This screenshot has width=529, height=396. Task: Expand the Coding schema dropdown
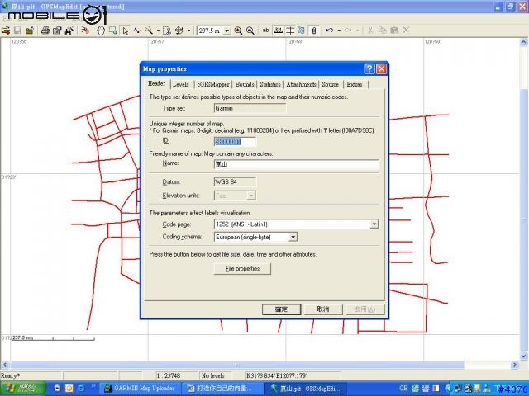tap(293, 237)
